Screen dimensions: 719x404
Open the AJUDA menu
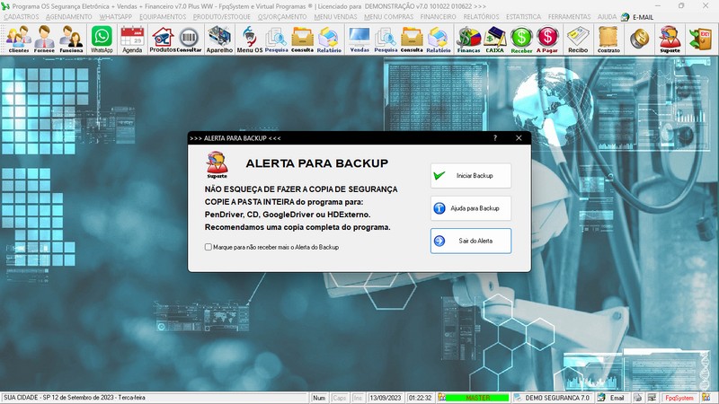[607, 16]
